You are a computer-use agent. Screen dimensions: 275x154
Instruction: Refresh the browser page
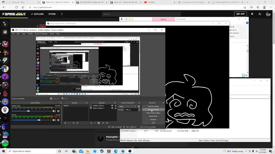point(16,7)
